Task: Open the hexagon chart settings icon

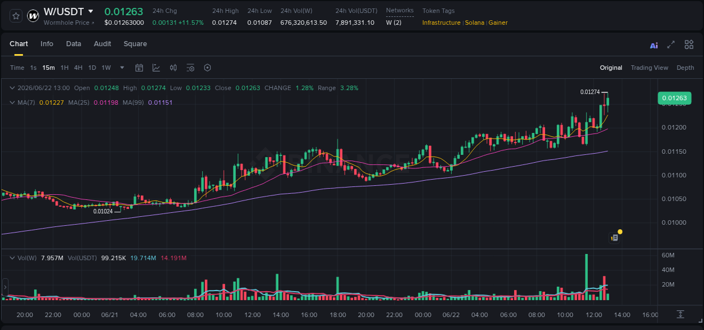Action: pos(207,68)
